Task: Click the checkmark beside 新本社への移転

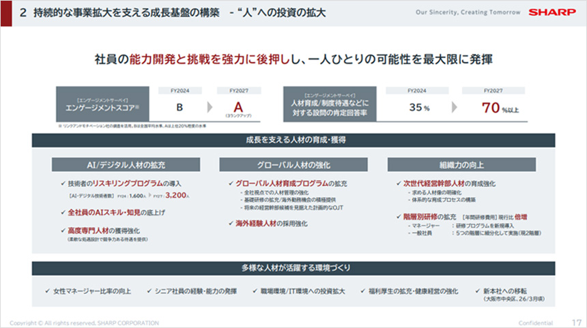Action: tap(477, 291)
